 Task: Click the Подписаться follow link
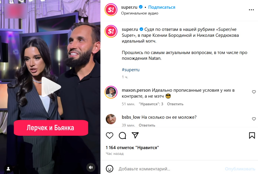click(x=162, y=7)
